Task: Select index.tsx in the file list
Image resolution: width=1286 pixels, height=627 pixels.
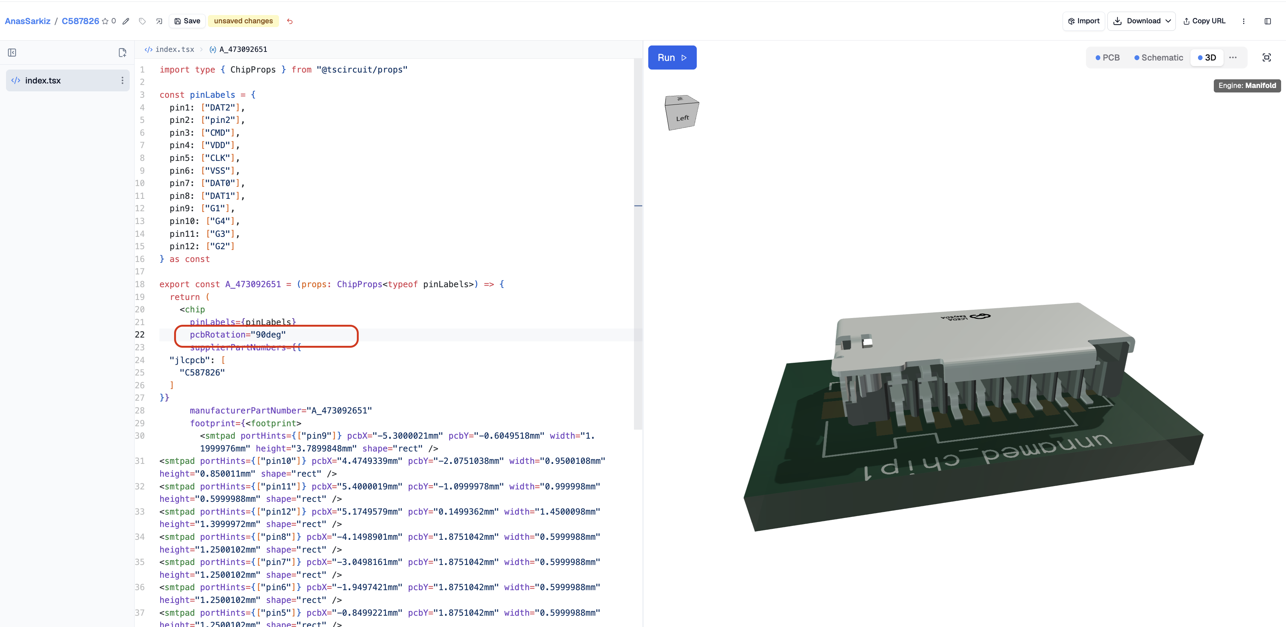Action: pyautogui.click(x=67, y=80)
